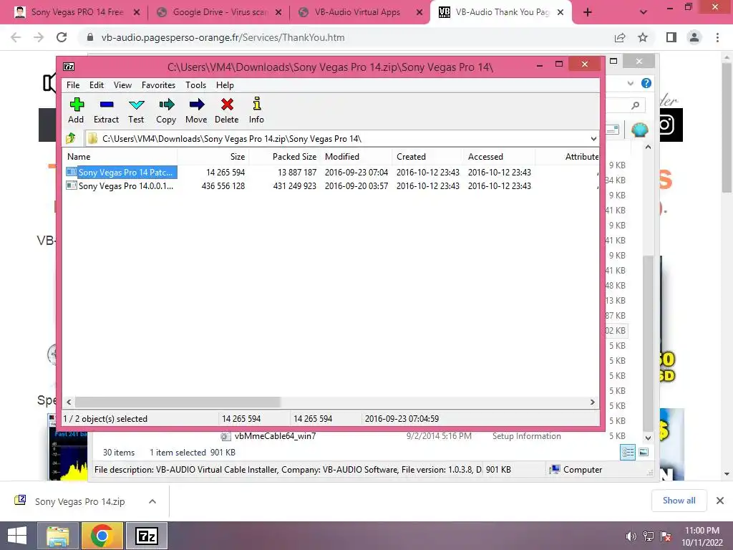The width and height of the screenshot is (733, 550).
Task: Go back in the Chrome browser
Action: (x=16, y=37)
